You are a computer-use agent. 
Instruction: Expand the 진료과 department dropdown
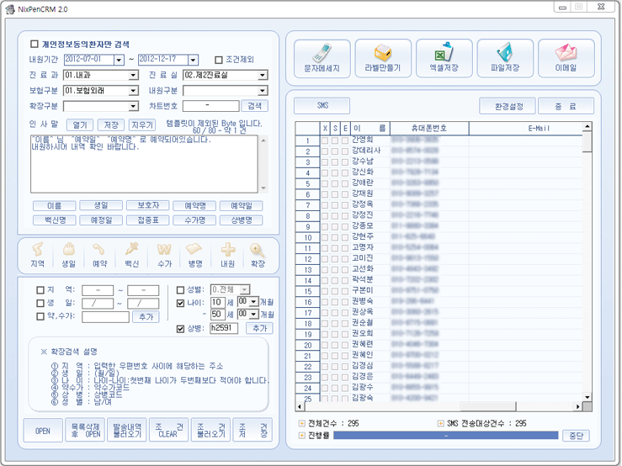click(x=133, y=76)
